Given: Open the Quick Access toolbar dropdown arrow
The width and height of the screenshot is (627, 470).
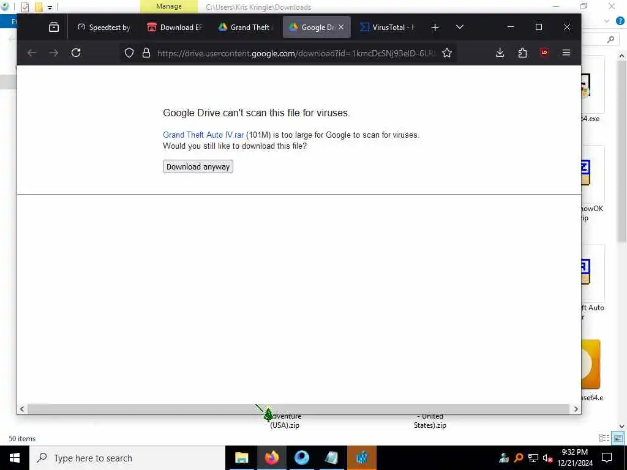Looking at the screenshot, I should tap(50, 7).
